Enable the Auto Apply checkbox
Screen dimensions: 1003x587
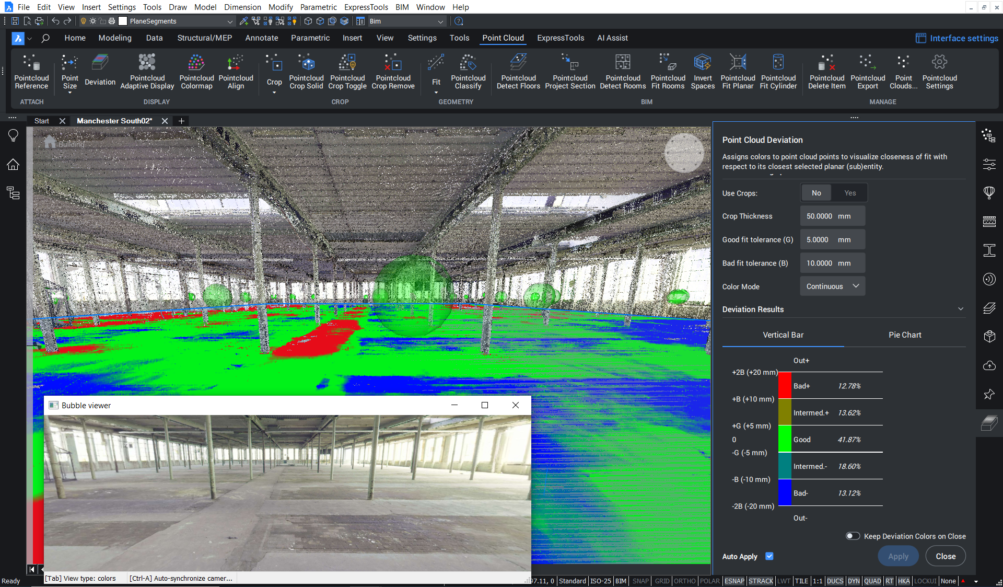769,556
